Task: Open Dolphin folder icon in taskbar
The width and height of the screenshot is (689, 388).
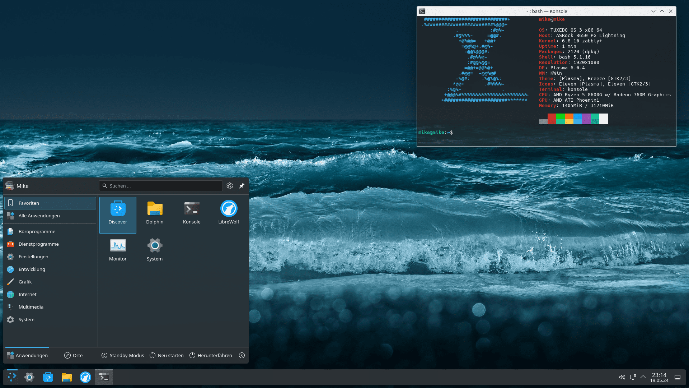Action: 67,377
